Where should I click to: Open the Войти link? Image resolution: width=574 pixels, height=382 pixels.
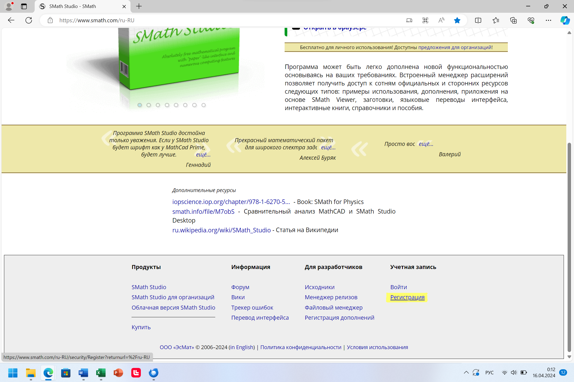coord(399,287)
